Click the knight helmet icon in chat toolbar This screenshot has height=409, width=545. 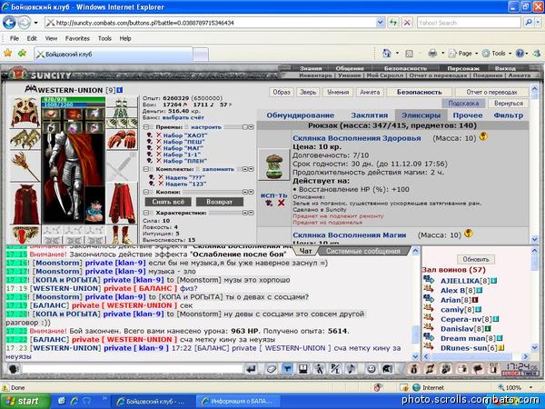point(387,369)
